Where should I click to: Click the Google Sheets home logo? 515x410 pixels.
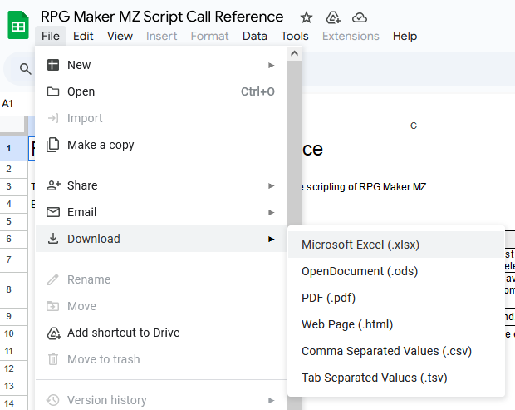coord(18,25)
